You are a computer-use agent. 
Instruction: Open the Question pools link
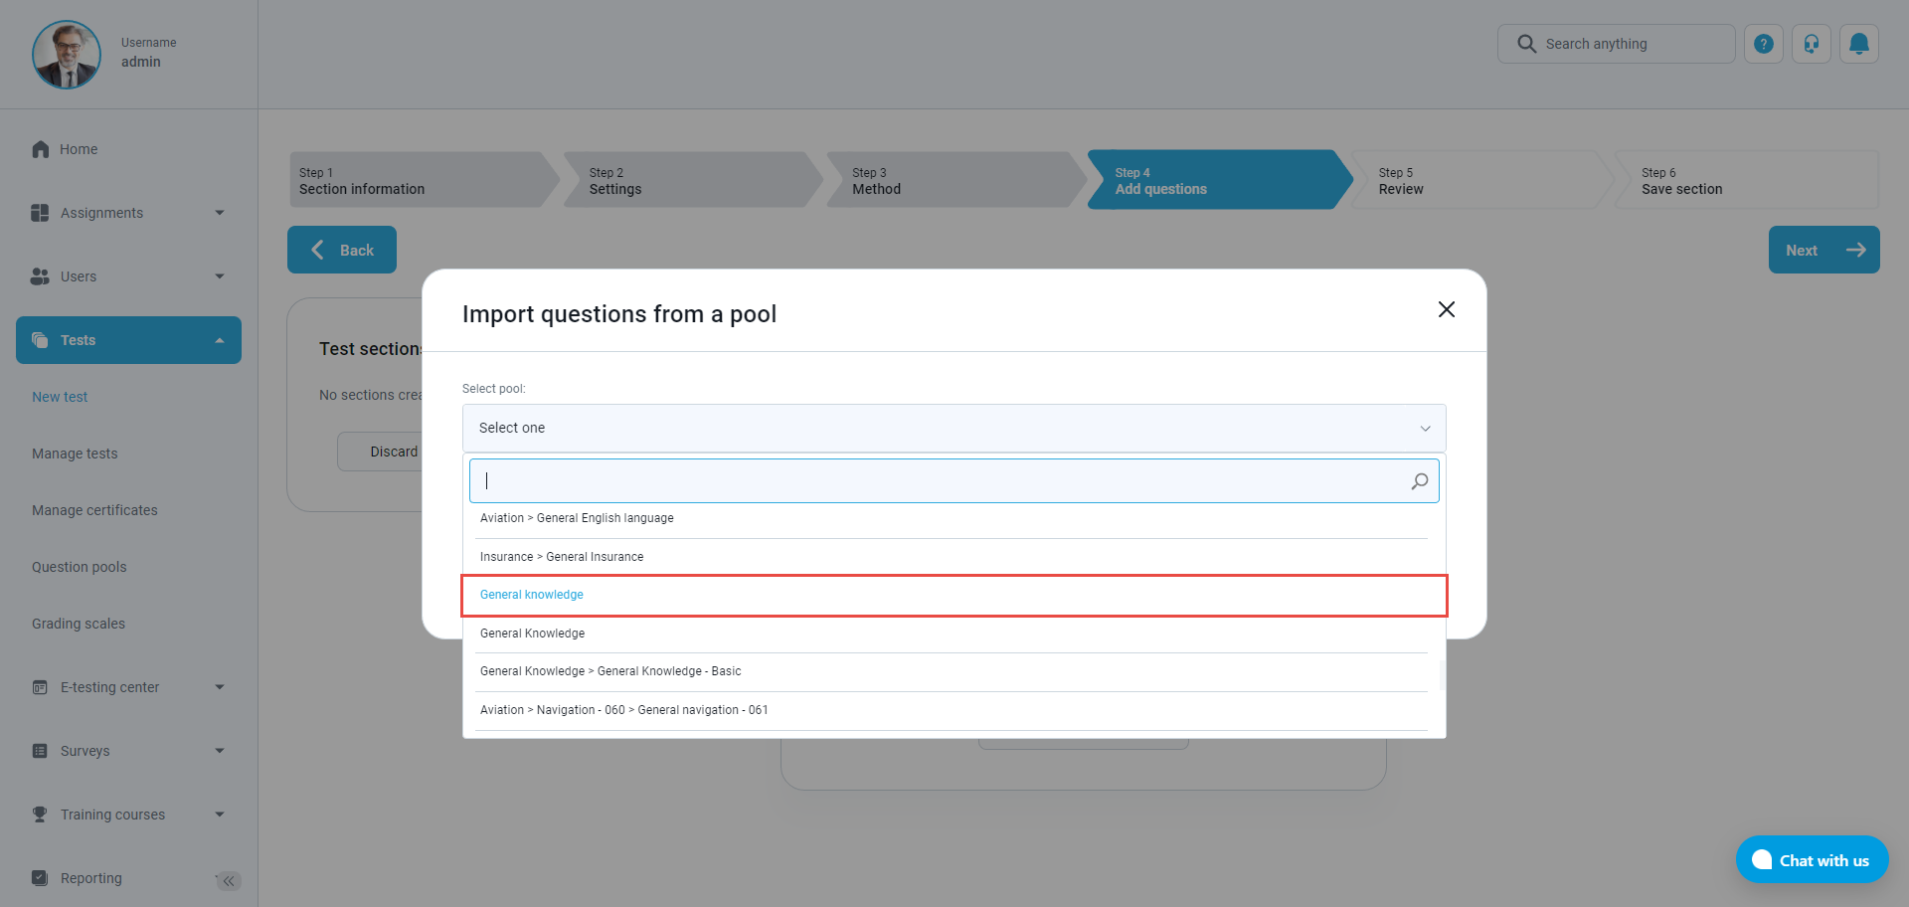pyautogui.click(x=80, y=567)
